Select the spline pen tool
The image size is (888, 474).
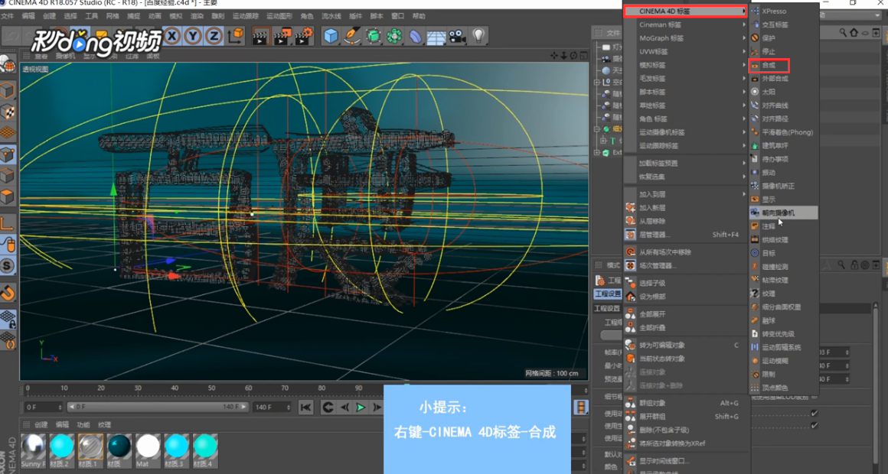point(352,36)
